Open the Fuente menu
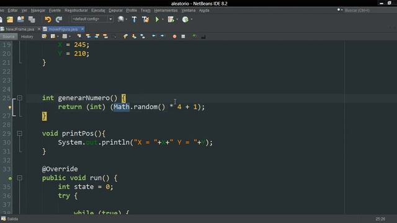Screen dimensions: 397x223 point(55,11)
